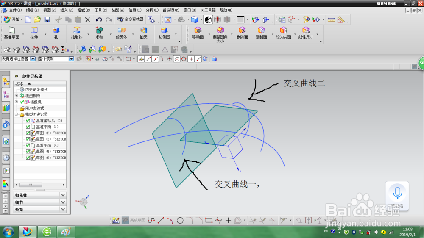424x238 pixels.
Task: Expand the 摄像机 tree node
Action: click(x=16, y=102)
